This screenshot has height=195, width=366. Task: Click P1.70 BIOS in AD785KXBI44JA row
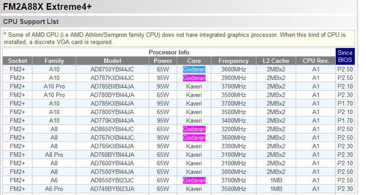345,103
